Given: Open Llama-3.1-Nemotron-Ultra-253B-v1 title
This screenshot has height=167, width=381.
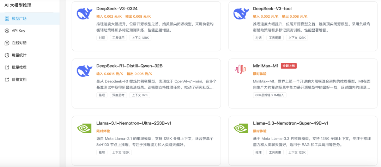Looking at the screenshot, I should [134, 123].
